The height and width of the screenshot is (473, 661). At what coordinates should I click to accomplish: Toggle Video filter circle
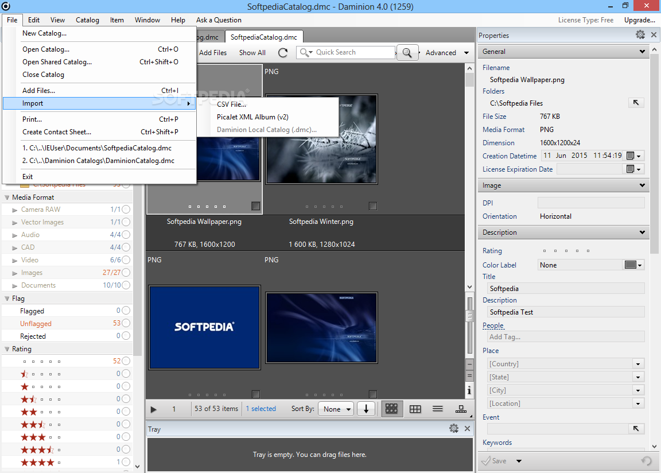[126, 259]
